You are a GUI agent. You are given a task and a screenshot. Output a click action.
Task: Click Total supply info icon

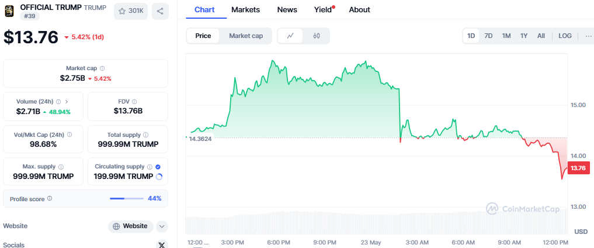coord(146,135)
